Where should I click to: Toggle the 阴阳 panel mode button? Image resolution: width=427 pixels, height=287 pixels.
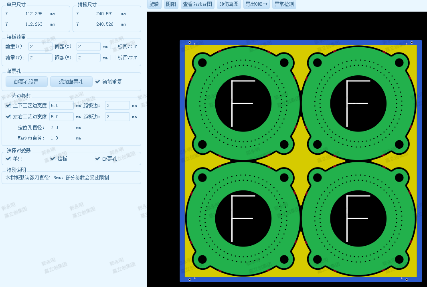[171, 4]
